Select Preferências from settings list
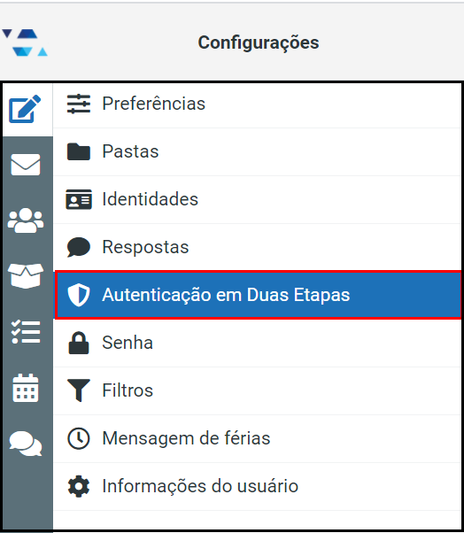This screenshot has height=533, width=464. point(258,104)
